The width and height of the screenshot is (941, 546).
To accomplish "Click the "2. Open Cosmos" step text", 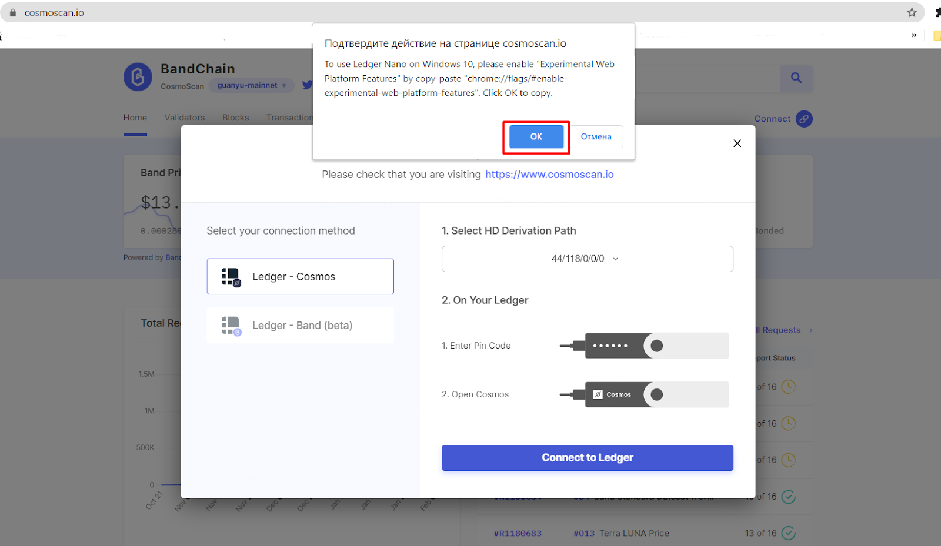I will click(475, 394).
